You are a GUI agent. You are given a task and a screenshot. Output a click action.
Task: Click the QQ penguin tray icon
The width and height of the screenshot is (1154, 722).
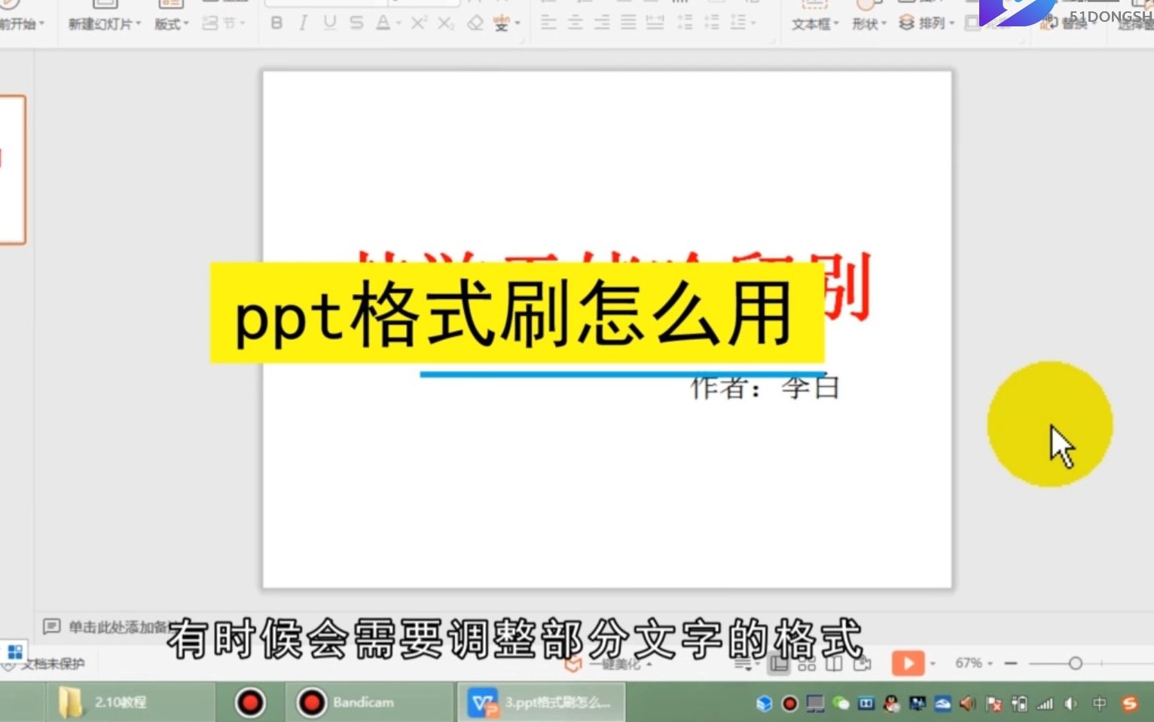click(892, 704)
